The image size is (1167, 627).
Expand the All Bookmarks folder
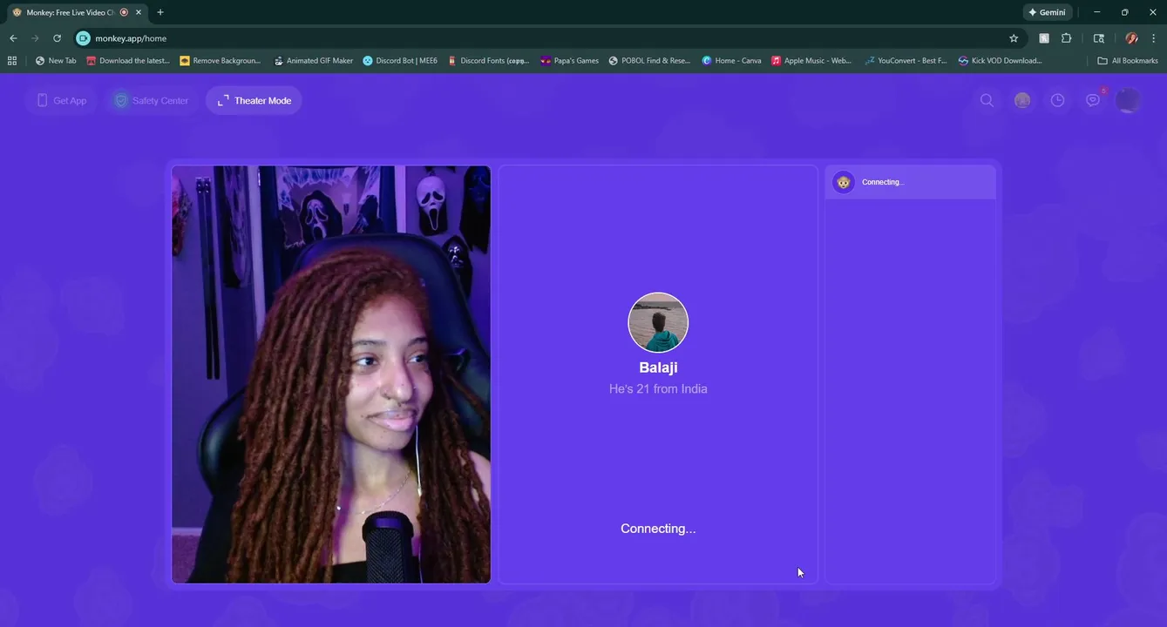pos(1128,61)
